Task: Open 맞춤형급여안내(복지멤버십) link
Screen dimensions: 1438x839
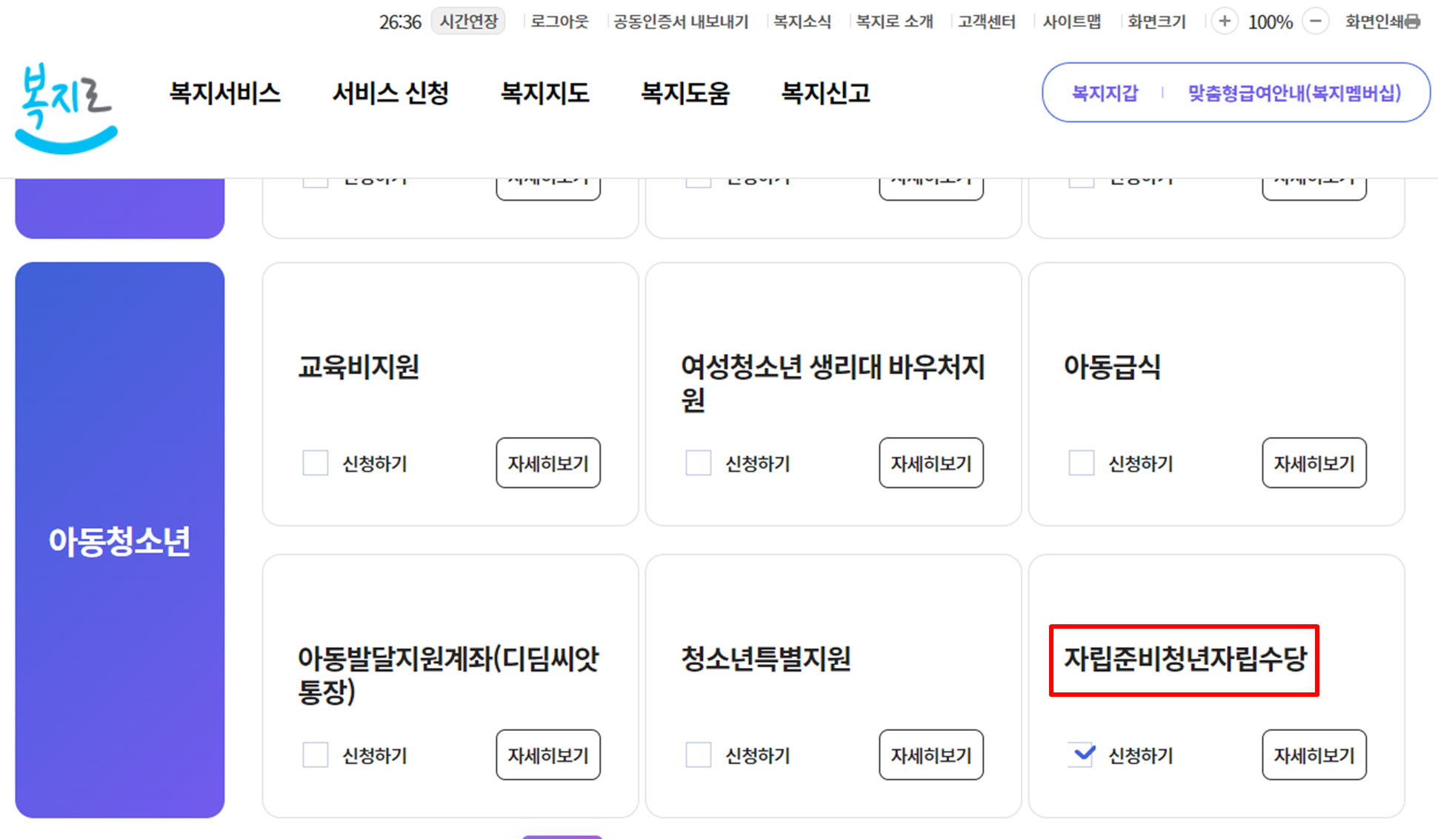Action: [1294, 93]
